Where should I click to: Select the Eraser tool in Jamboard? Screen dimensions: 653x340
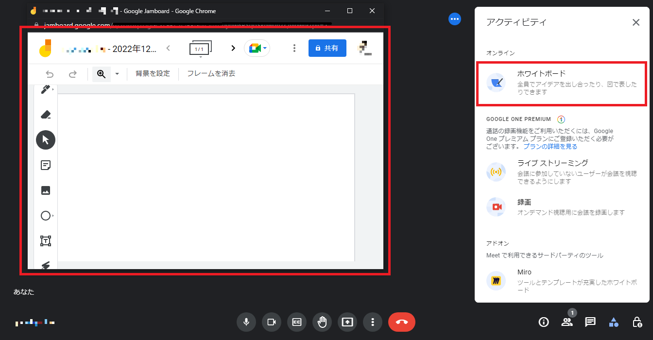(x=45, y=115)
